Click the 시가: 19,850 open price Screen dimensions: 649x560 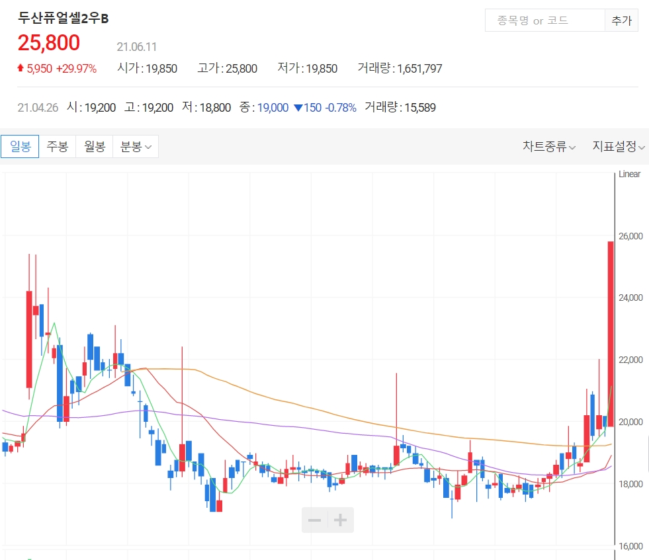coord(148,68)
